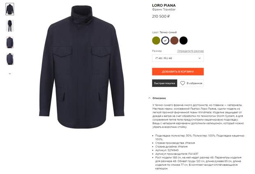
Task: Select third thumbnail of jacket close-up
Action: [10, 42]
